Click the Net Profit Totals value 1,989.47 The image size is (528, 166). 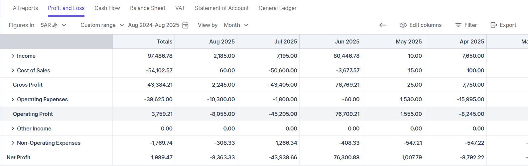coord(162,158)
